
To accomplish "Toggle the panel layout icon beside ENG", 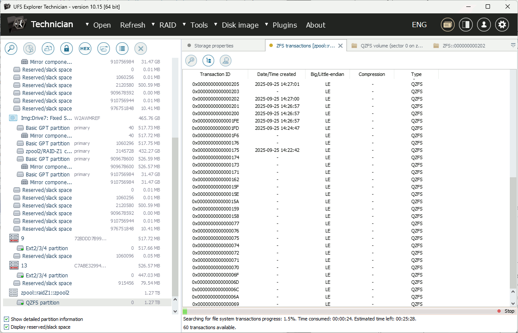I will tap(465, 25).
